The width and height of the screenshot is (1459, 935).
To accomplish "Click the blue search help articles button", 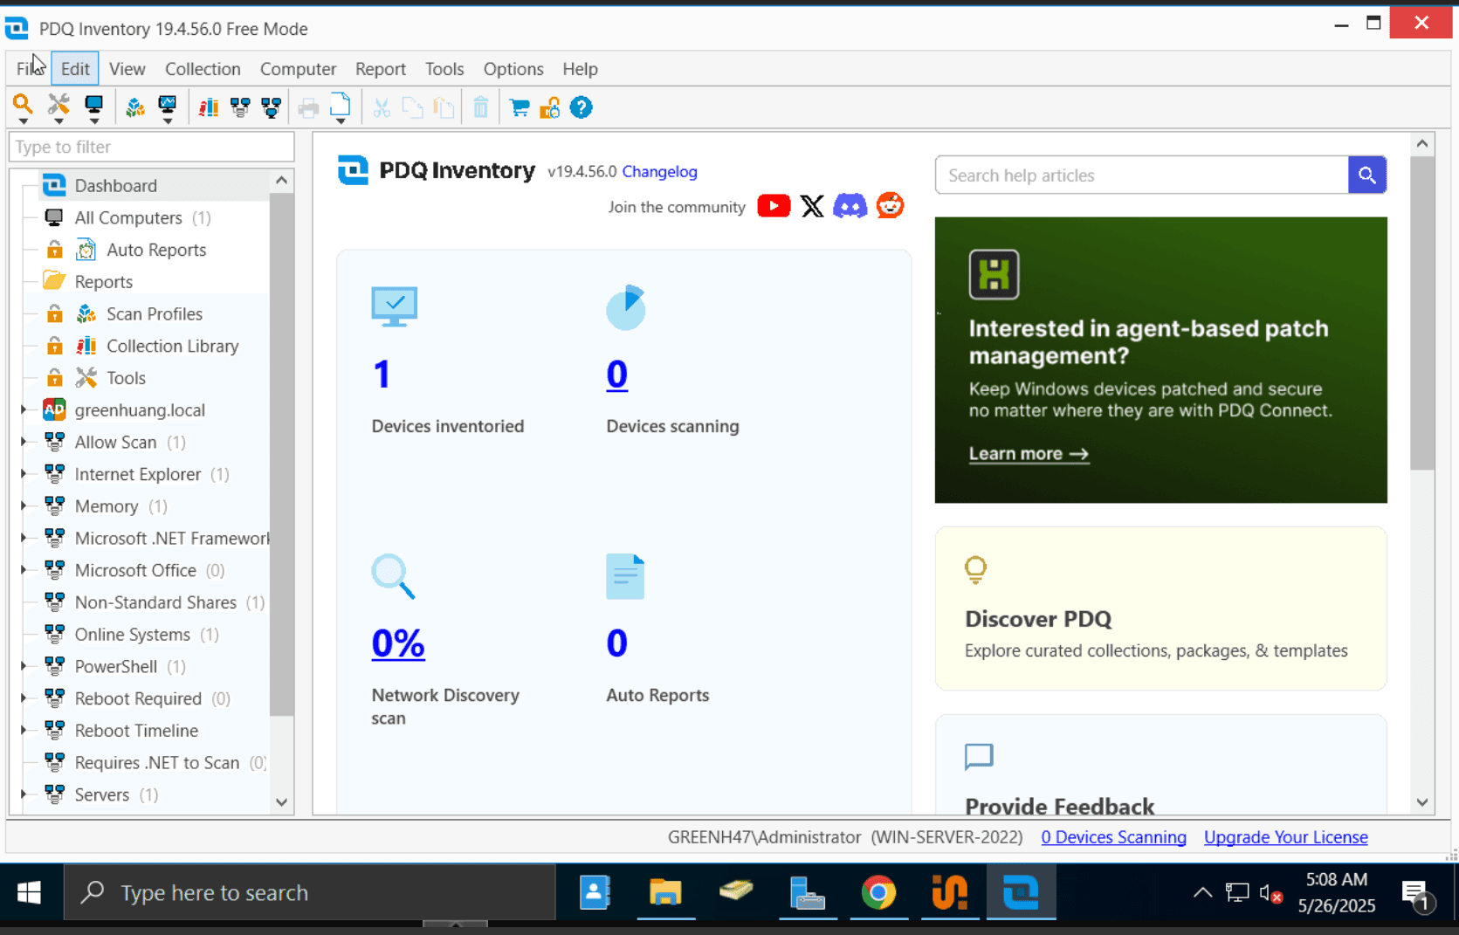I will pyautogui.click(x=1367, y=175).
